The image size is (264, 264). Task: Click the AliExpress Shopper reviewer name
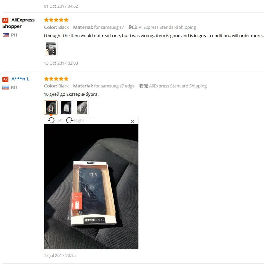(x=18, y=23)
